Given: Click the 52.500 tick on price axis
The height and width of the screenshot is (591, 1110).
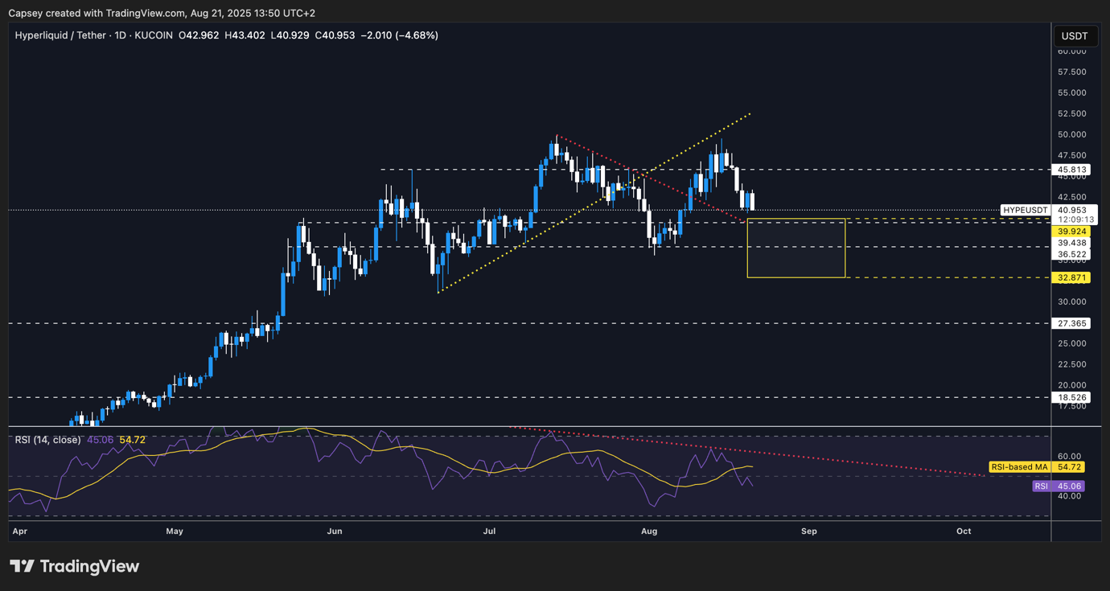Looking at the screenshot, I should click(1072, 114).
